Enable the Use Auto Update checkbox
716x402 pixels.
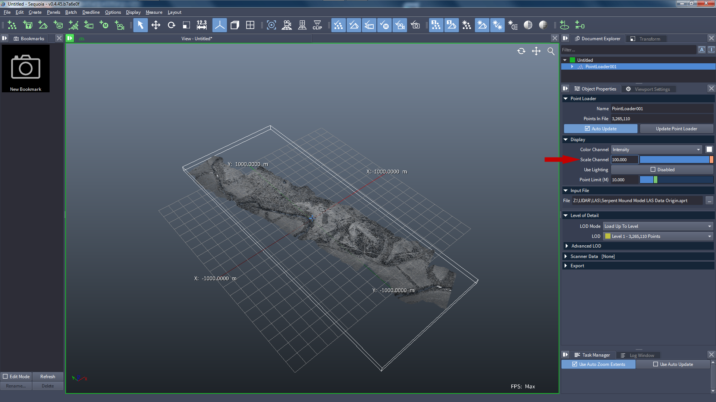(x=656, y=364)
